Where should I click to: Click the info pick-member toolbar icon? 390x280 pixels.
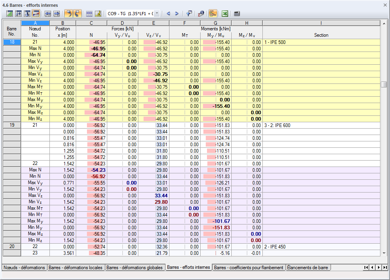(x=201, y=14)
